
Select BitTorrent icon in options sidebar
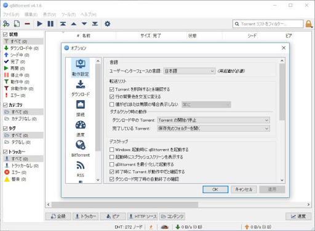(x=81, y=149)
